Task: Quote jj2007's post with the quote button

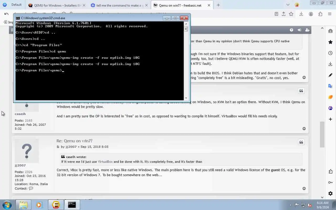Action: 301,142
